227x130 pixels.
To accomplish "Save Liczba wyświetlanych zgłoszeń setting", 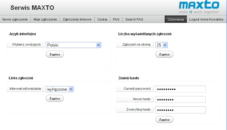I will [x=164, y=54].
